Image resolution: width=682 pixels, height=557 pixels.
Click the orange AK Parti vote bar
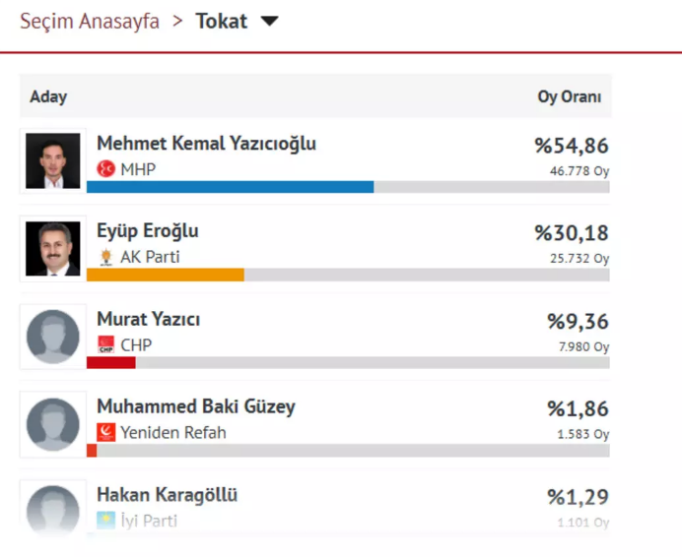[x=165, y=275]
